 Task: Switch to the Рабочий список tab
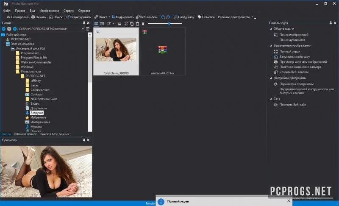(x=25, y=134)
